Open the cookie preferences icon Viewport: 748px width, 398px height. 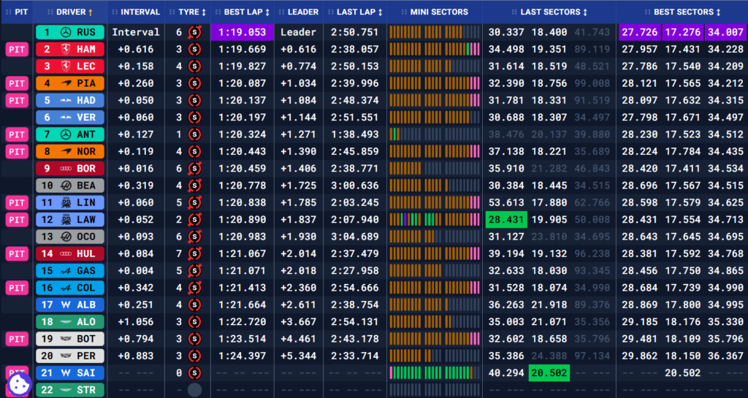(18, 385)
